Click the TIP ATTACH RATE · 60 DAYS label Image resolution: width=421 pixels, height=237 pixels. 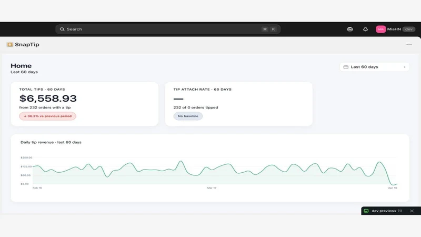point(203,89)
